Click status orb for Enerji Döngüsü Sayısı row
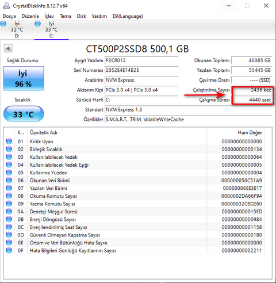The width and height of the screenshot is (276, 283). pyautogui.click(x=9, y=219)
